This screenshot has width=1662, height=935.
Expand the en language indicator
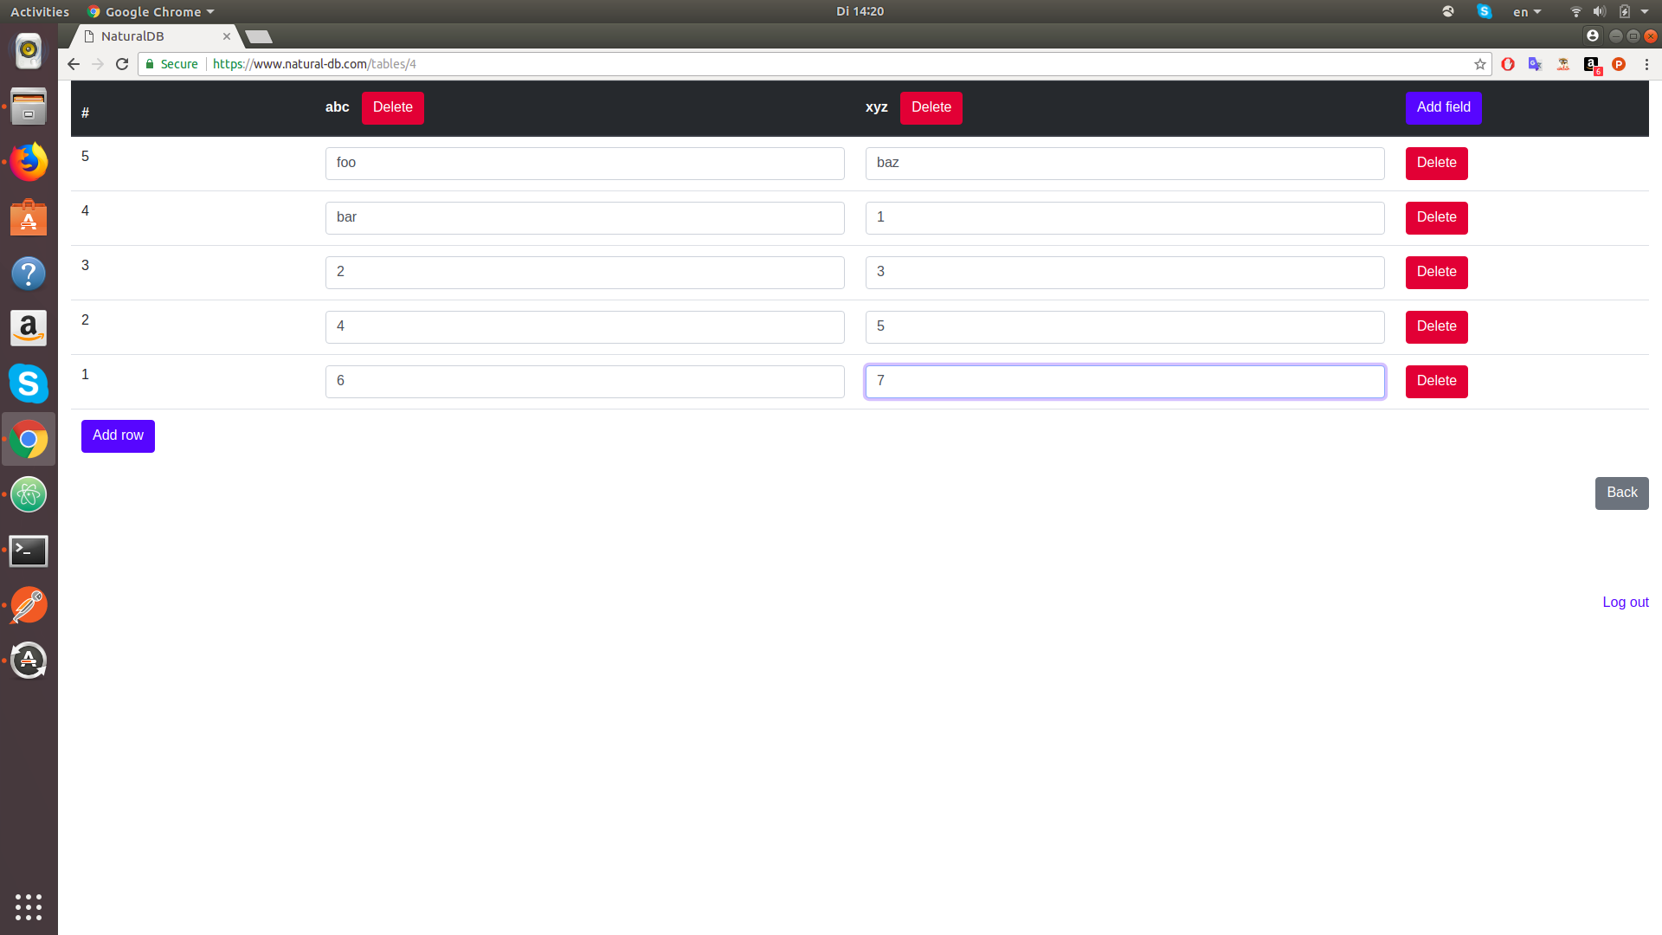(x=1526, y=12)
